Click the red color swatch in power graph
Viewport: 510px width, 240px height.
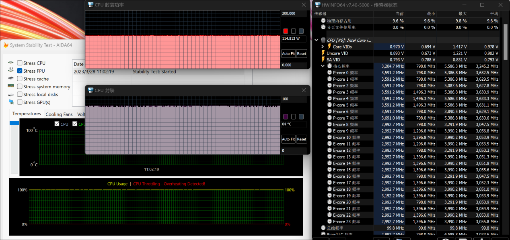pos(286,31)
